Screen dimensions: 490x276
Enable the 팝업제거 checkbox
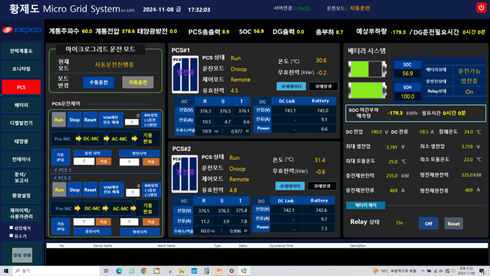pos(11,228)
